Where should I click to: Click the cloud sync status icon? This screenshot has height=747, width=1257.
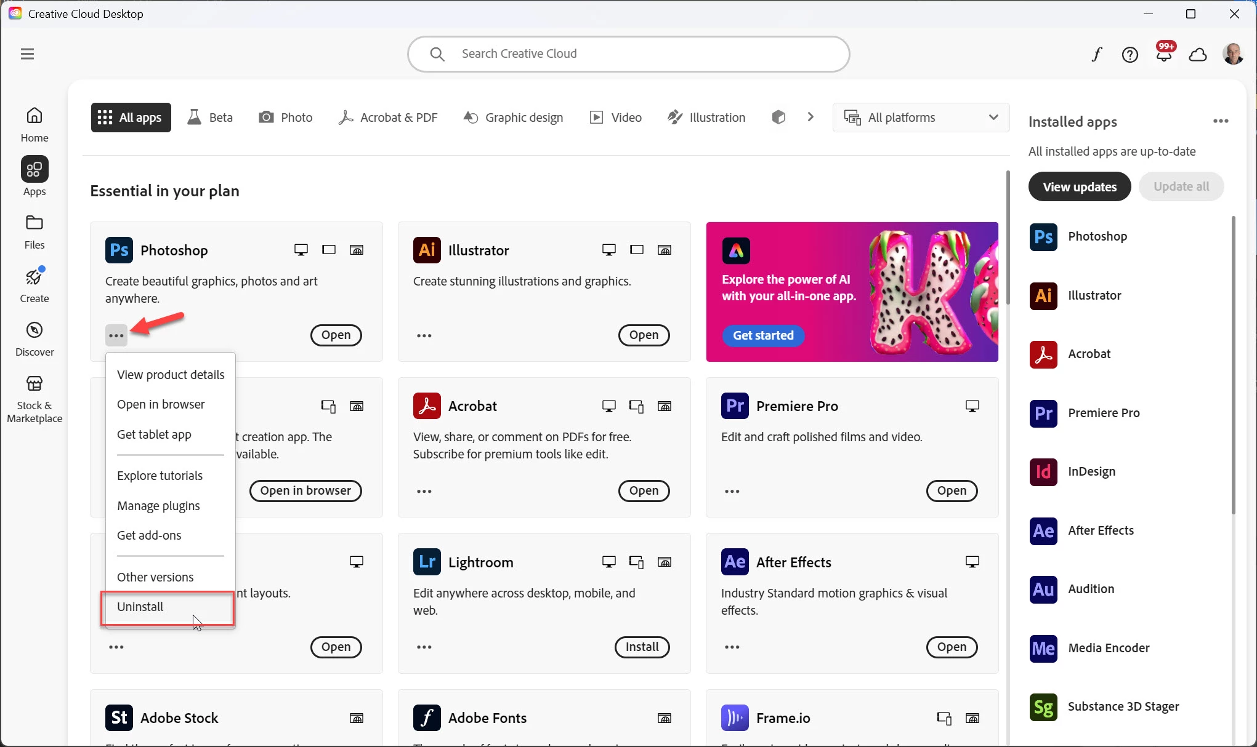coord(1197,55)
